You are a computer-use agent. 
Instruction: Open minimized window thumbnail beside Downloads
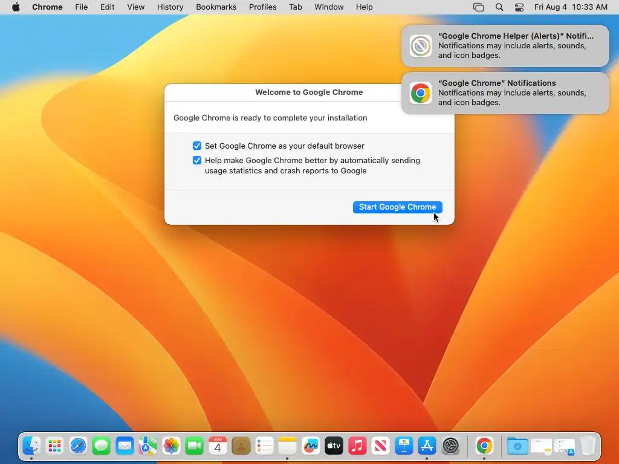coord(541,446)
